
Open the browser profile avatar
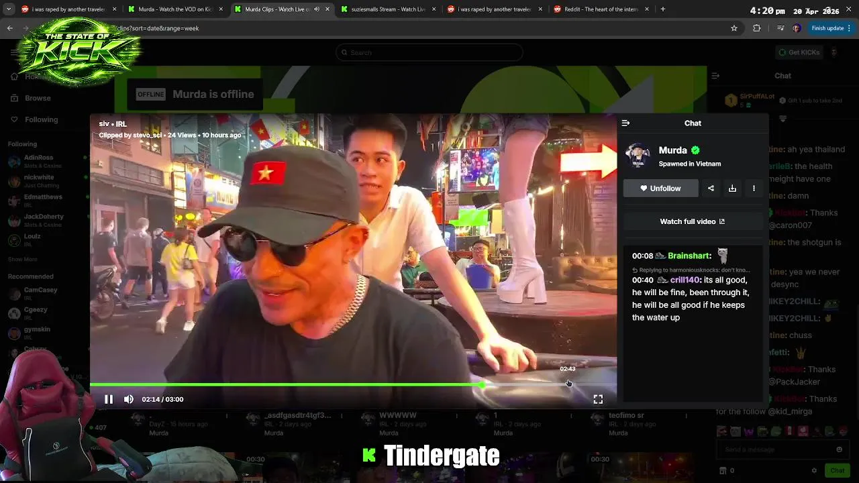click(797, 28)
